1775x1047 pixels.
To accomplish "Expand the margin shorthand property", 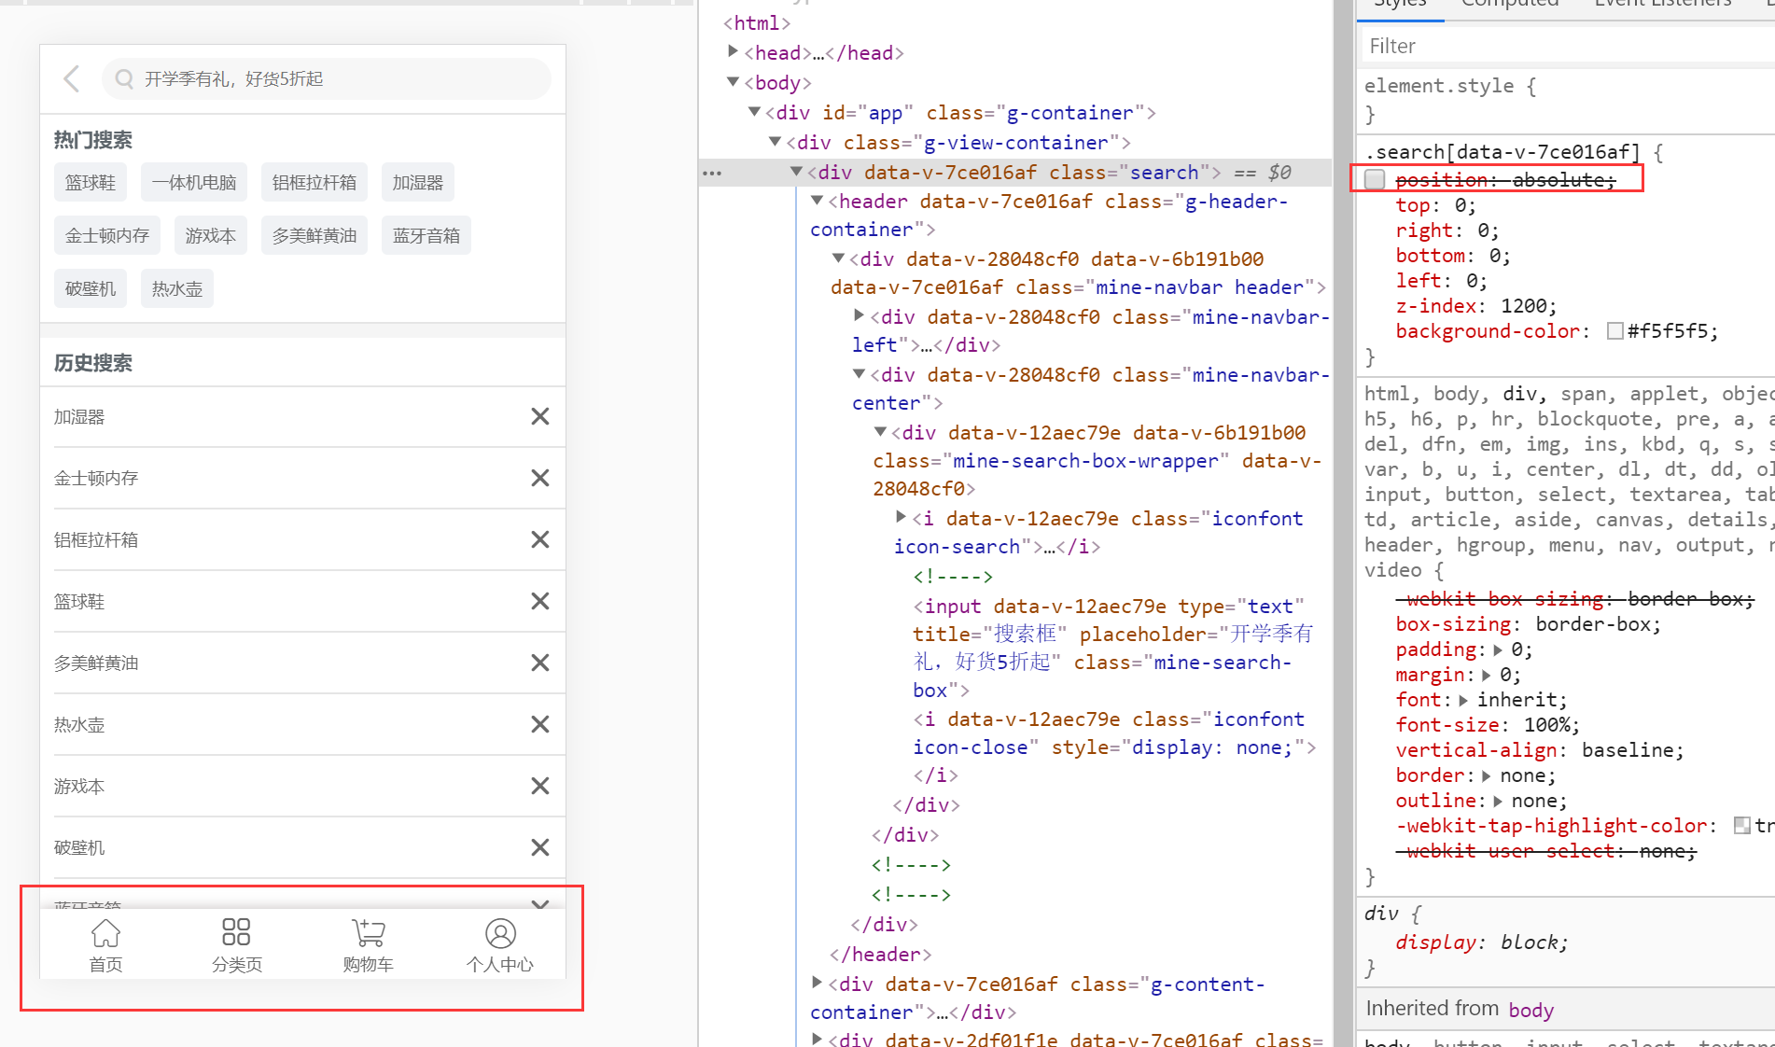I will coord(1487,676).
